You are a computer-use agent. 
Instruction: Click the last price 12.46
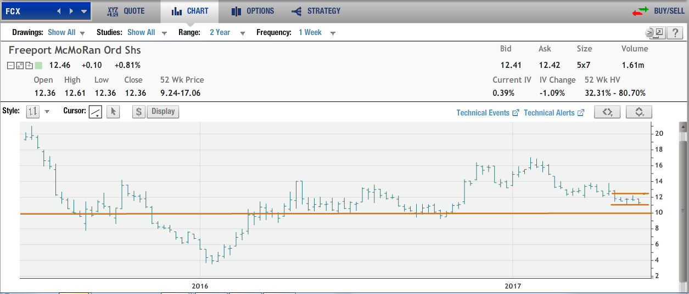pyautogui.click(x=59, y=65)
